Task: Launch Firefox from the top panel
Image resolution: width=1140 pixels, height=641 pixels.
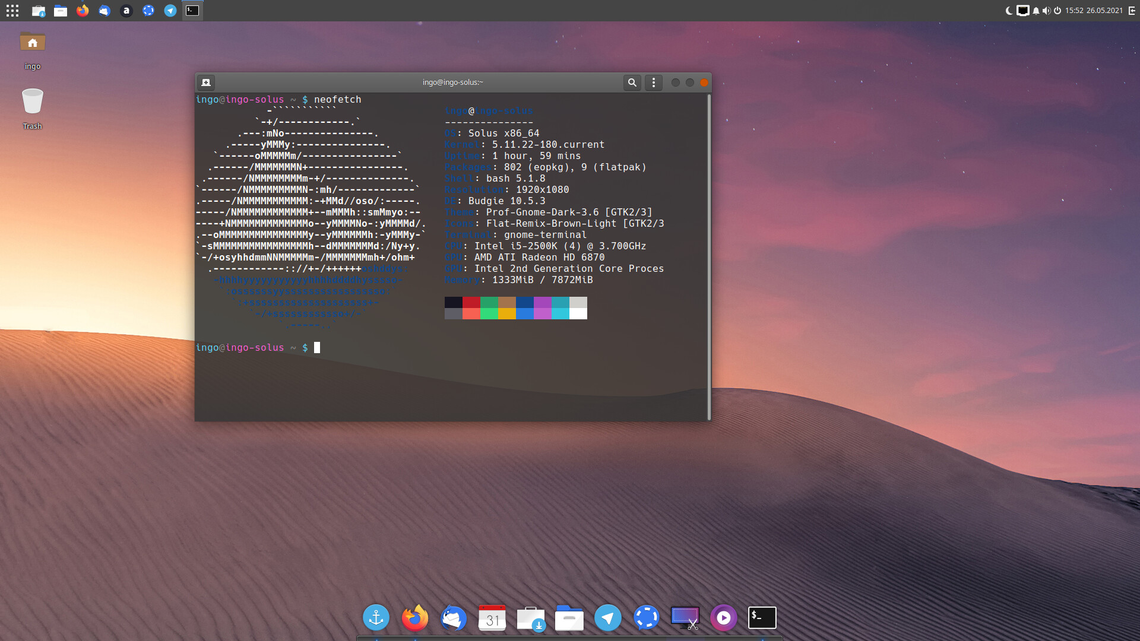Action: [83, 11]
